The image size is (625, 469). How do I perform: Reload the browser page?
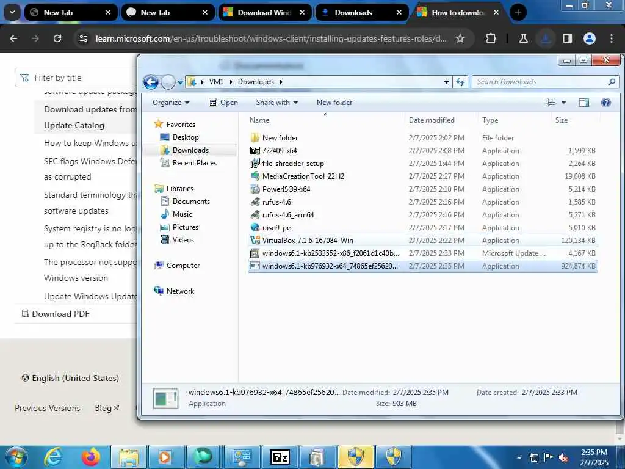57,38
